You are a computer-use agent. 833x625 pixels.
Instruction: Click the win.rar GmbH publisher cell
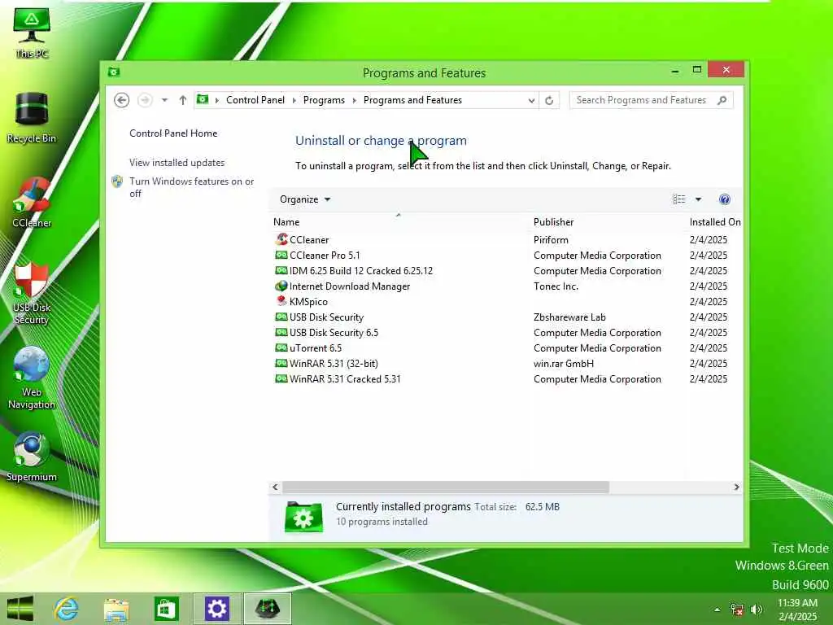click(x=564, y=364)
